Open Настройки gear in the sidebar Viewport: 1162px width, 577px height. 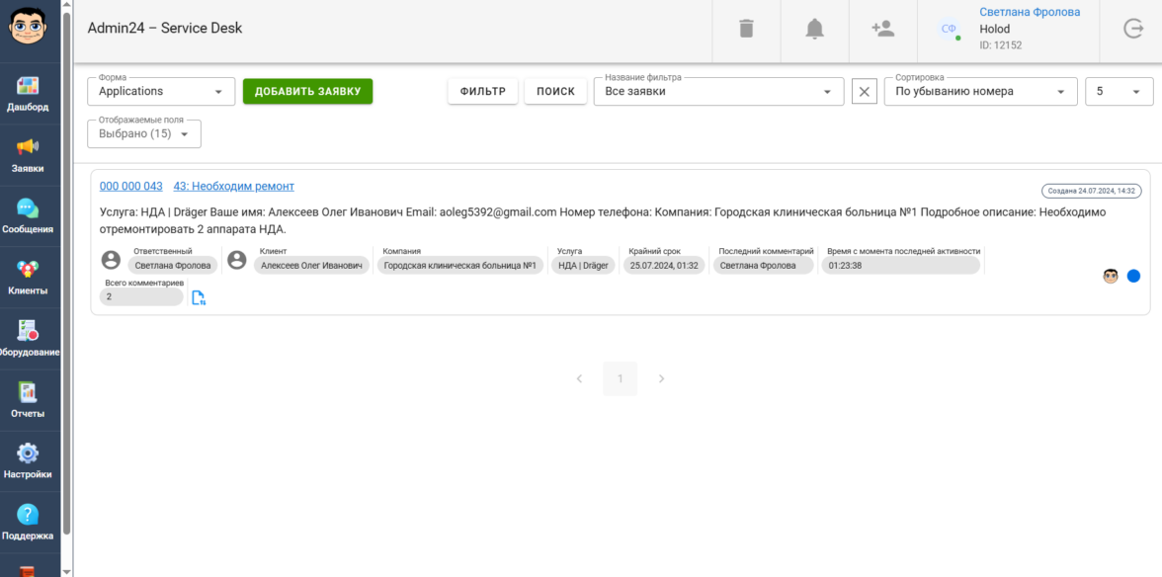28,461
